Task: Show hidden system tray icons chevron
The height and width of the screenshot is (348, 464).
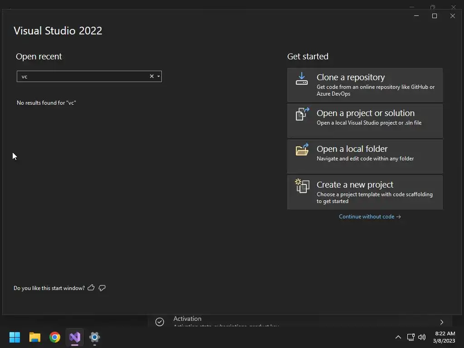Action: point(398,337)
